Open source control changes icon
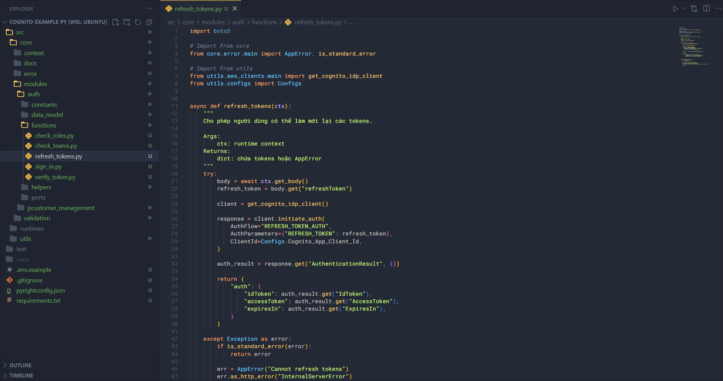 694,9
